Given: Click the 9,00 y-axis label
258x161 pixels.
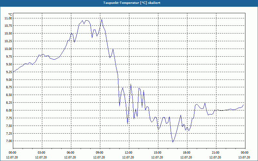Looking at the screenshot, I should pyautogui.click(x=9, y=80).
